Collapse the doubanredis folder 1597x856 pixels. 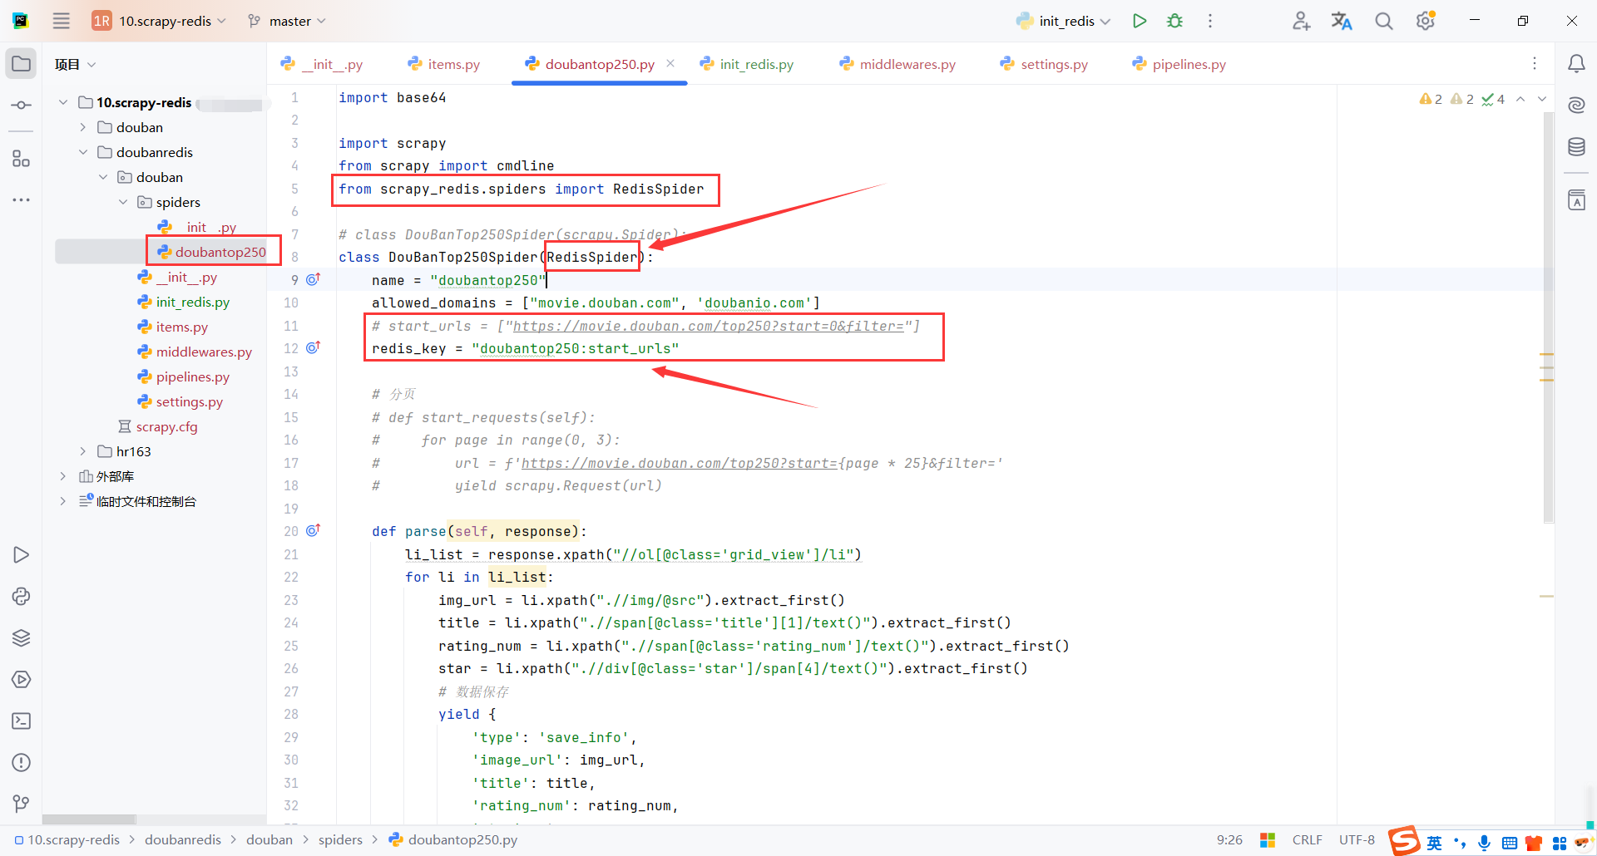83,152
